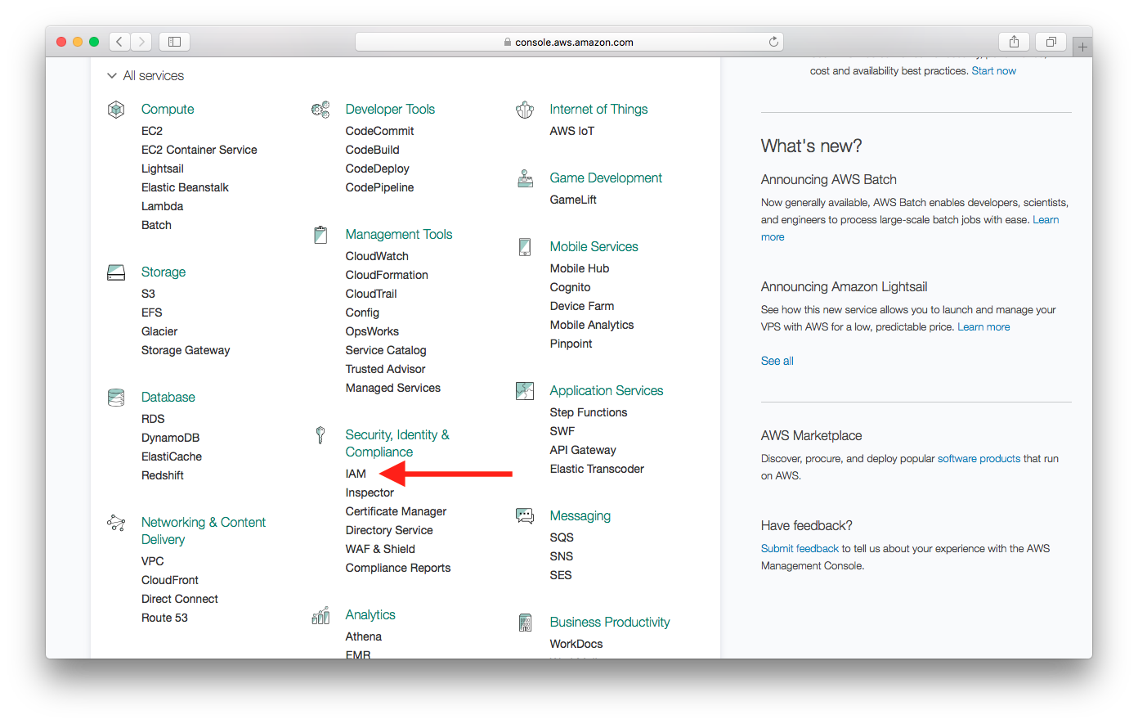Image resolution: width=1138 pixels, height=724 pixels.
Task: Reload the page using refresh icon
Action: pos(773,42)
